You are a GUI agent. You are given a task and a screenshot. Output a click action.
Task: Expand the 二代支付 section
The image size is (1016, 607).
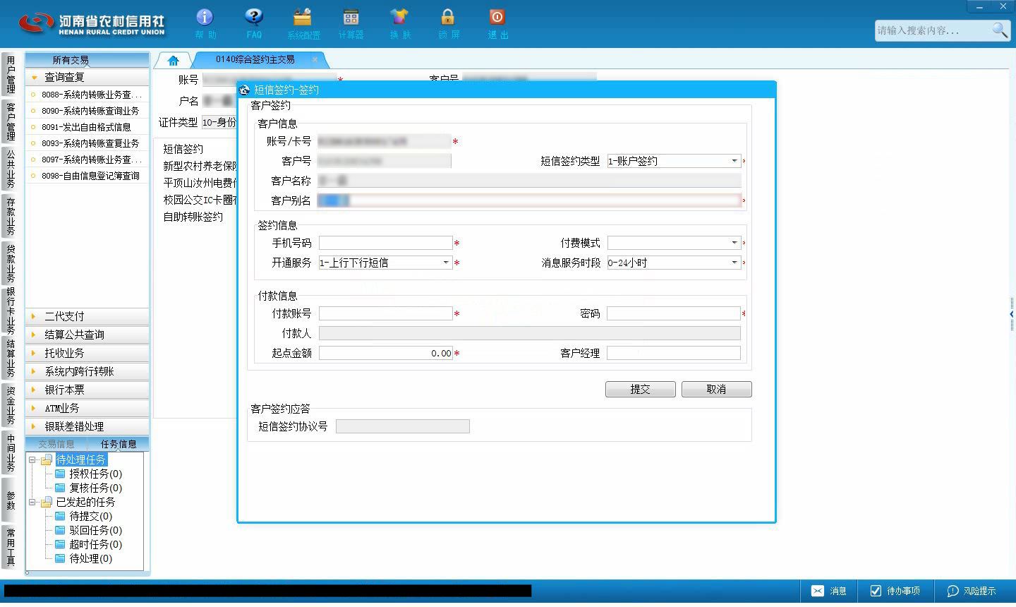click(x=87, y=316)
